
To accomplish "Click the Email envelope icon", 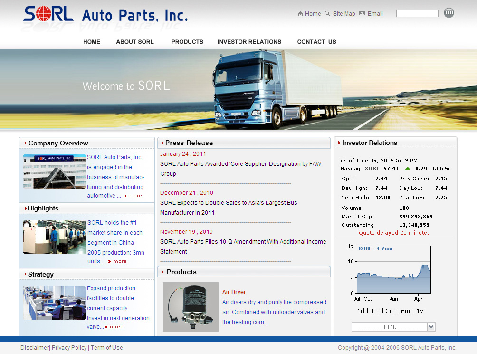I will coord(362,13).
